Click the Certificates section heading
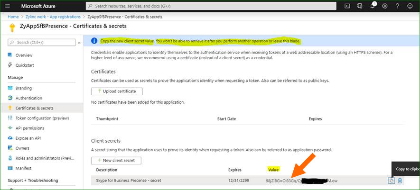The height and width of the screenshot is (190, 420). pyautogui.click(x=103, y=72)
